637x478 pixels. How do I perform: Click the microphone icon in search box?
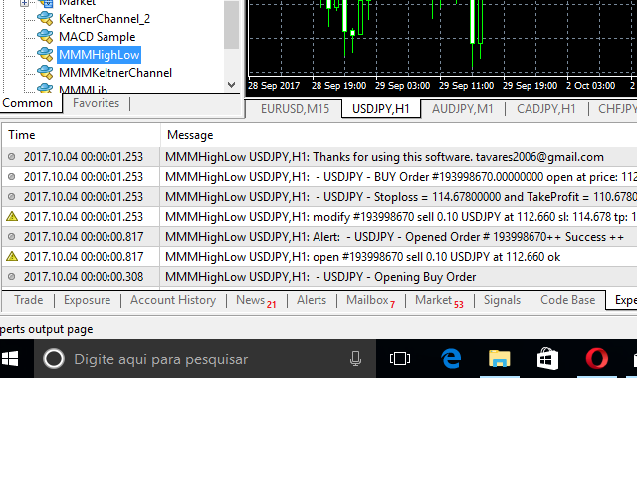coord(355,358)
